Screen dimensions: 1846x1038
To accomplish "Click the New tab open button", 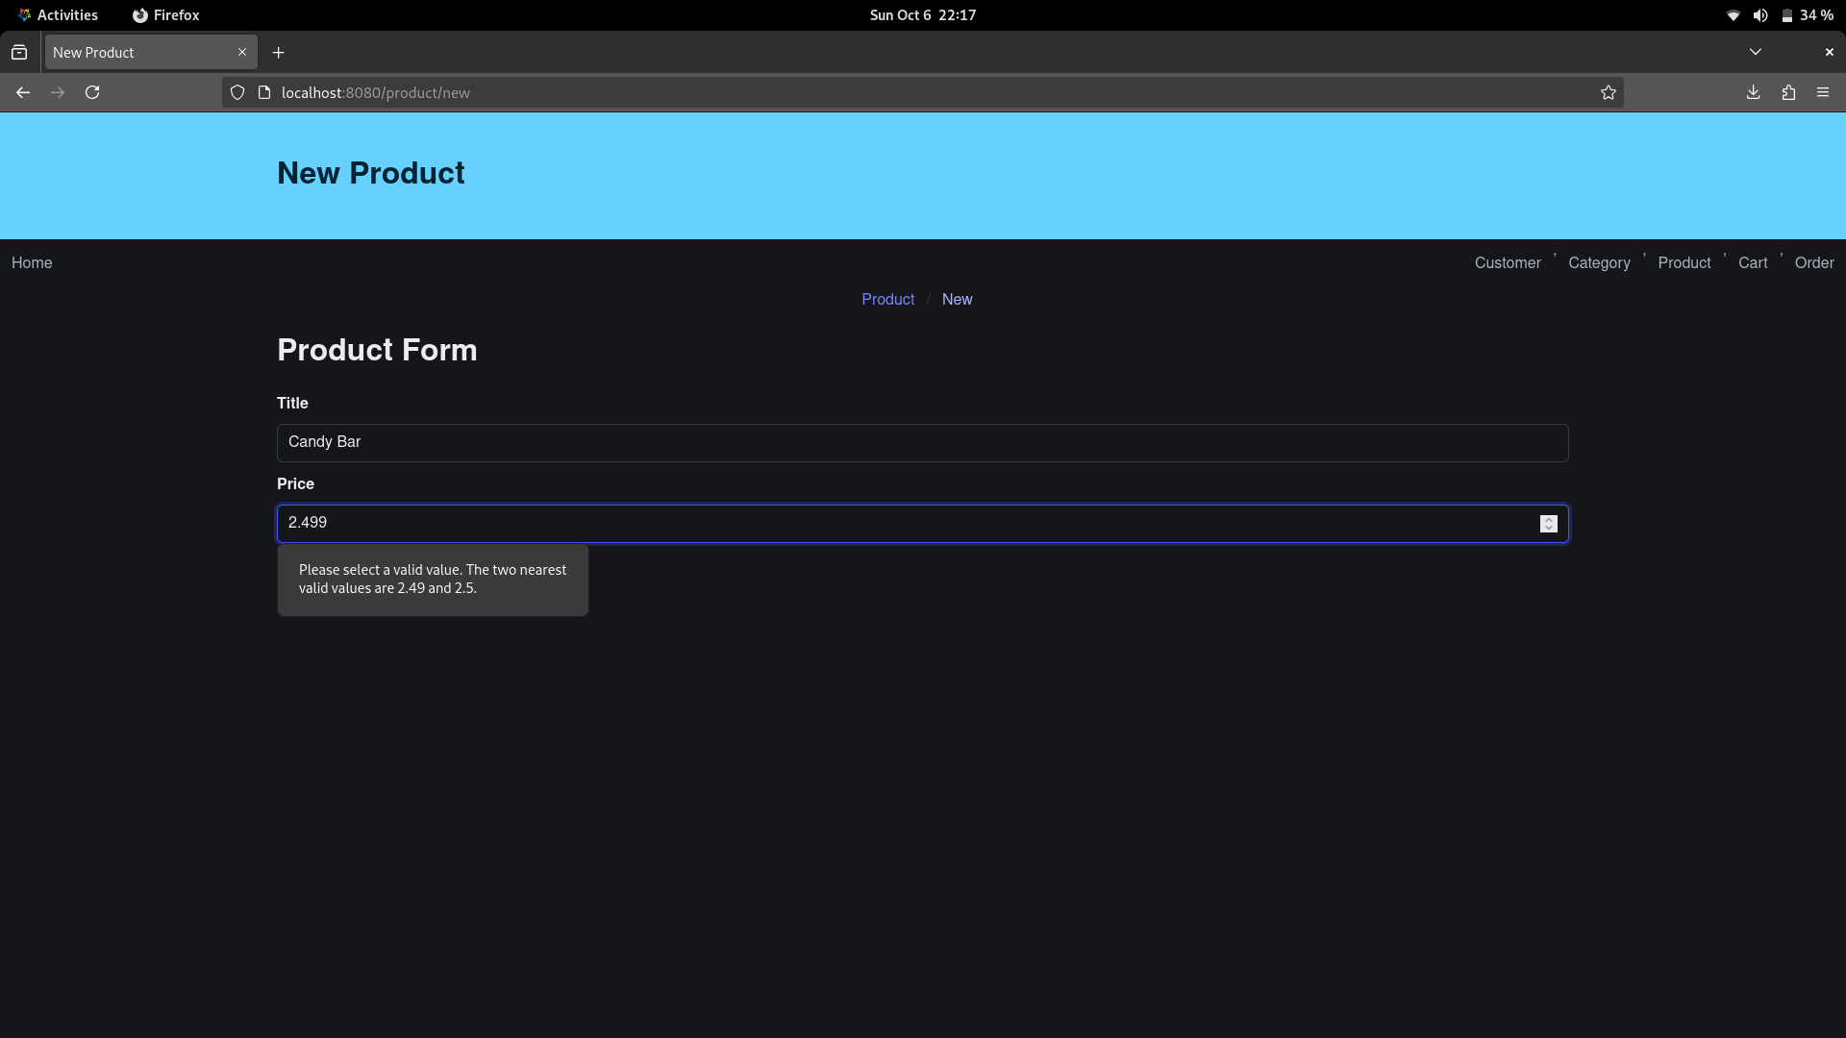I will 278,52.
